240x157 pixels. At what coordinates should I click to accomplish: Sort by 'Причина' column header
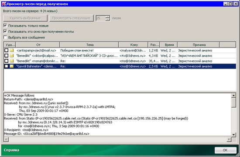tap(199, 45)
